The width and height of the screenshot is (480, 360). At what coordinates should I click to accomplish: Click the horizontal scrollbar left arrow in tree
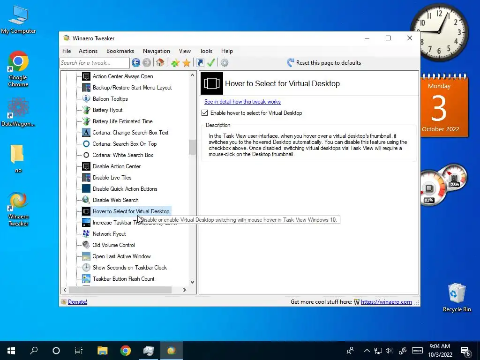[x=65, y=290]
